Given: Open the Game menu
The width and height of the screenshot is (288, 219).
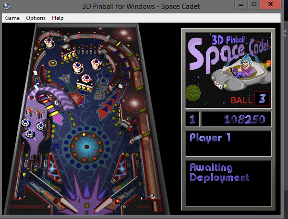Looking at the screenshot, I should 12,18.
